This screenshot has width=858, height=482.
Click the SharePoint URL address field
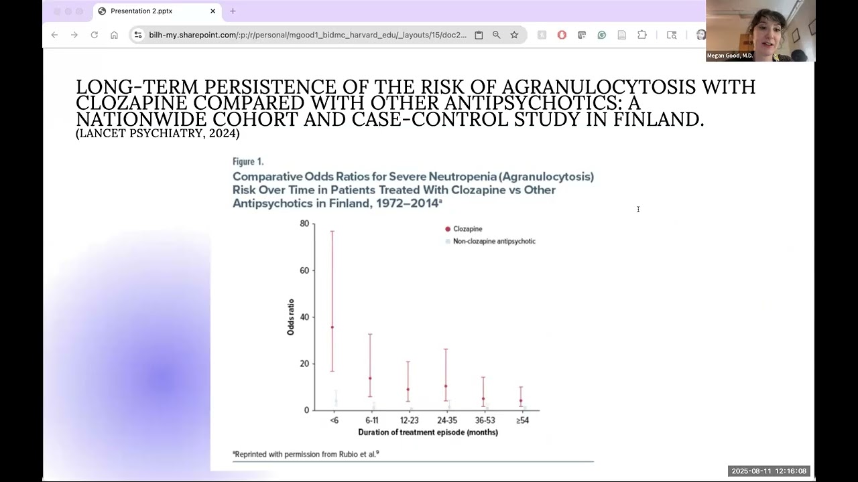point(308,35)
